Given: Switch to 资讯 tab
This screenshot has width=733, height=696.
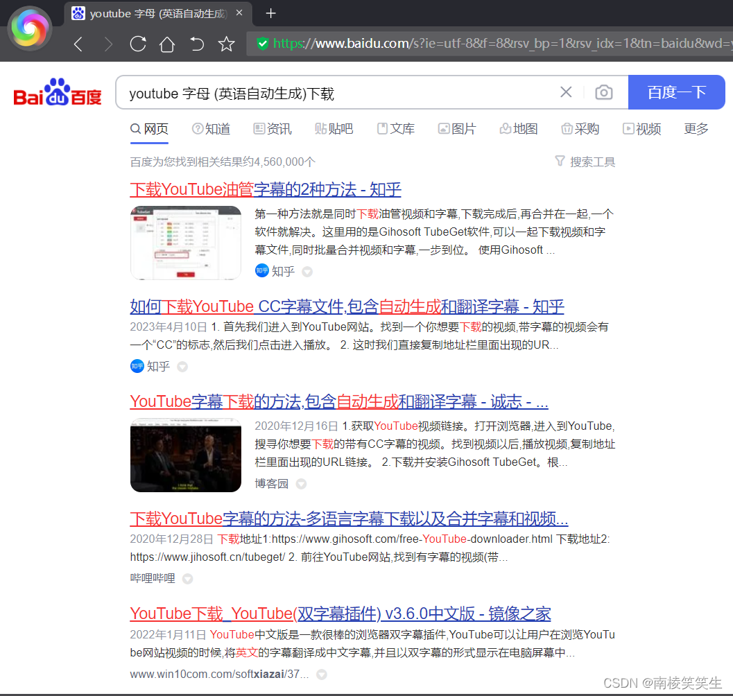Looking at the screenshot, I should tap(273, 128).
